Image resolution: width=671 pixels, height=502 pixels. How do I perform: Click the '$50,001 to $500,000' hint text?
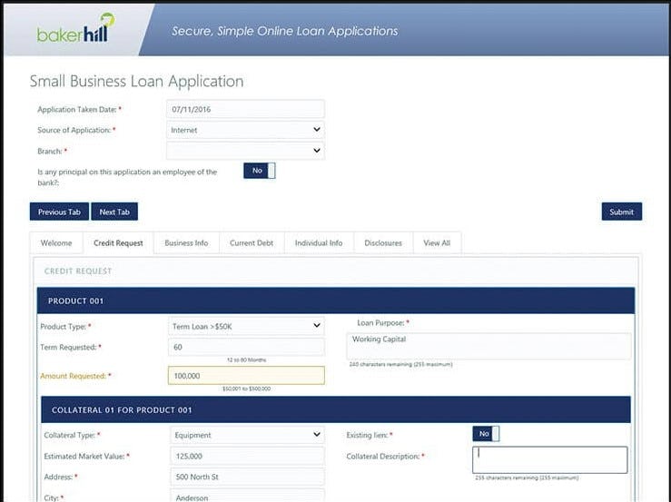pos(246,389)
